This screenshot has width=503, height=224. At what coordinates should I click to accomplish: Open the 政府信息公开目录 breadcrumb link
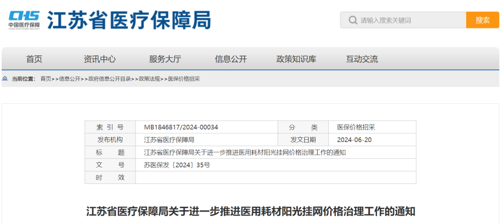pyautogui.click(x=109, y=79)
